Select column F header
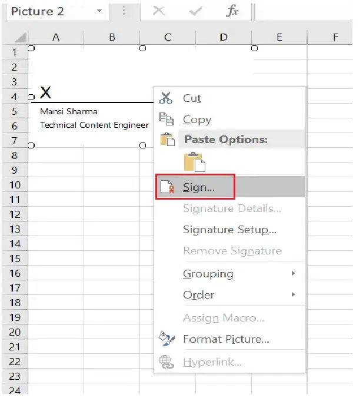The width and height of the screenshot is (363, 401). coord(335,37)
